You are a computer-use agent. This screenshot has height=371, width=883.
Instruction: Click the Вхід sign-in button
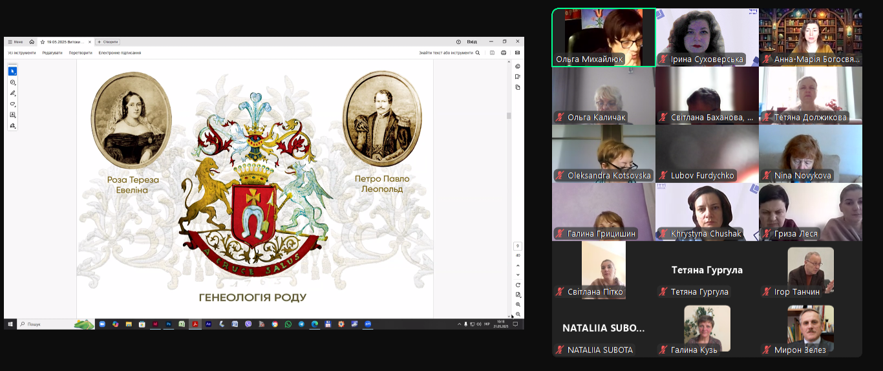click(472, 41)
